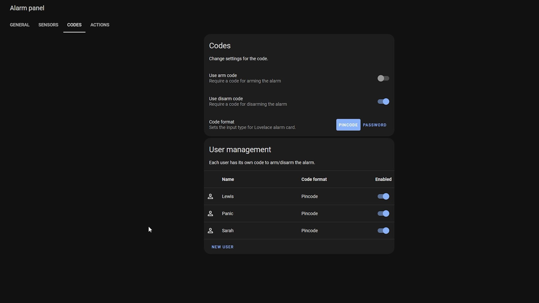Click Panic user row entry
The image size is (539, 303).
pos(227,214)
